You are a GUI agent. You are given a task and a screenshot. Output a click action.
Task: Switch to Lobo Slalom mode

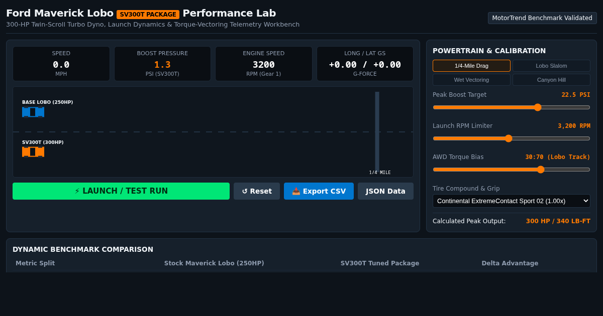click(551, 66)
